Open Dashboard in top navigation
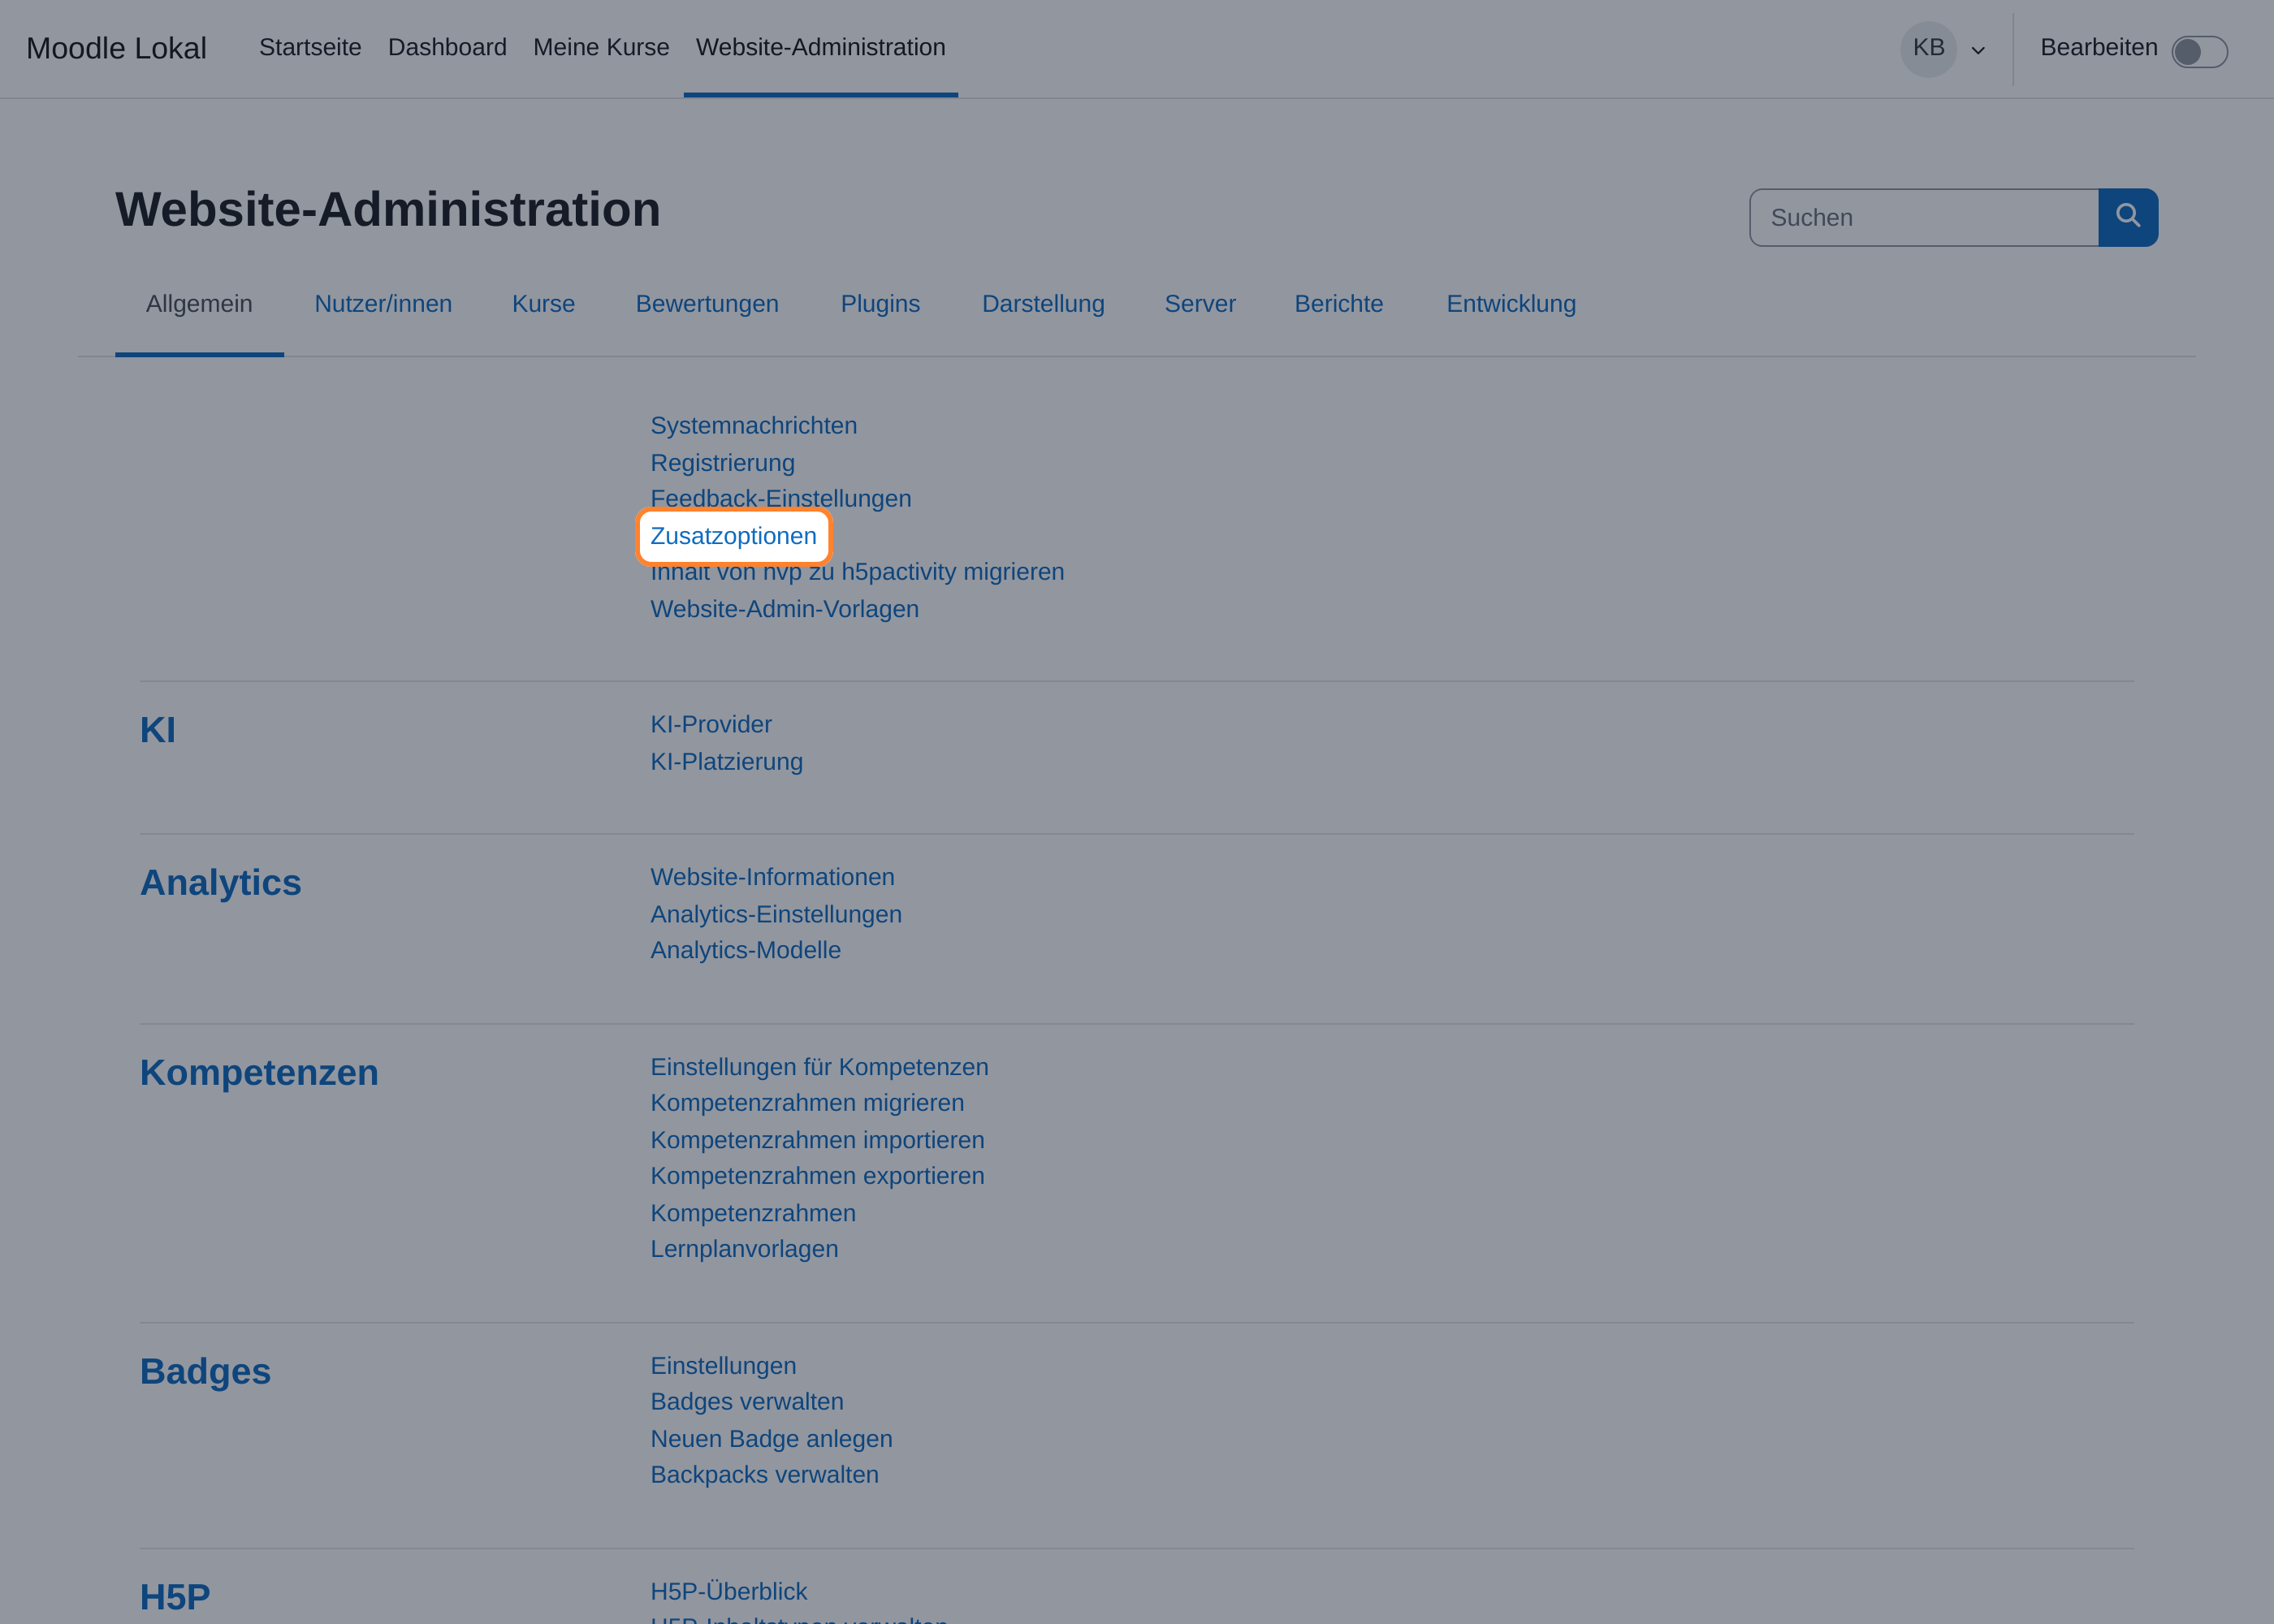2274x1624 pixels. (447, 47)
